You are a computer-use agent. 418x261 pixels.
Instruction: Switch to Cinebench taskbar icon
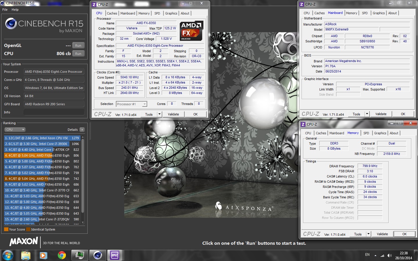click(98, 255)
